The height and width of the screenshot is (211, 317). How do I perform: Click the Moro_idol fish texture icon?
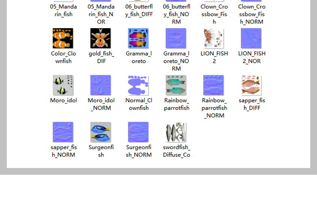(x=63, y=85)
